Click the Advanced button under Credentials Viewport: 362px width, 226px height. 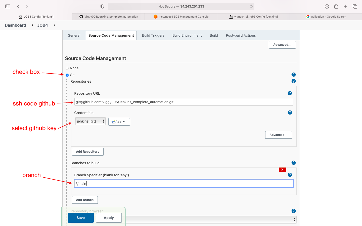(x=279, y=135)
